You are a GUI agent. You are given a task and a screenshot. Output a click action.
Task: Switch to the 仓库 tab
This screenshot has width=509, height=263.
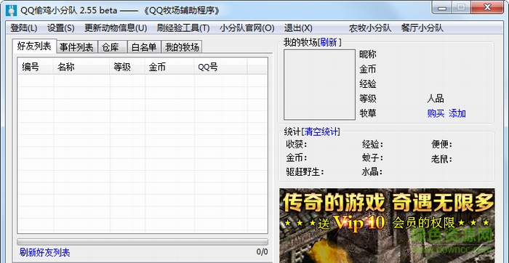click(x=112, y=47)
